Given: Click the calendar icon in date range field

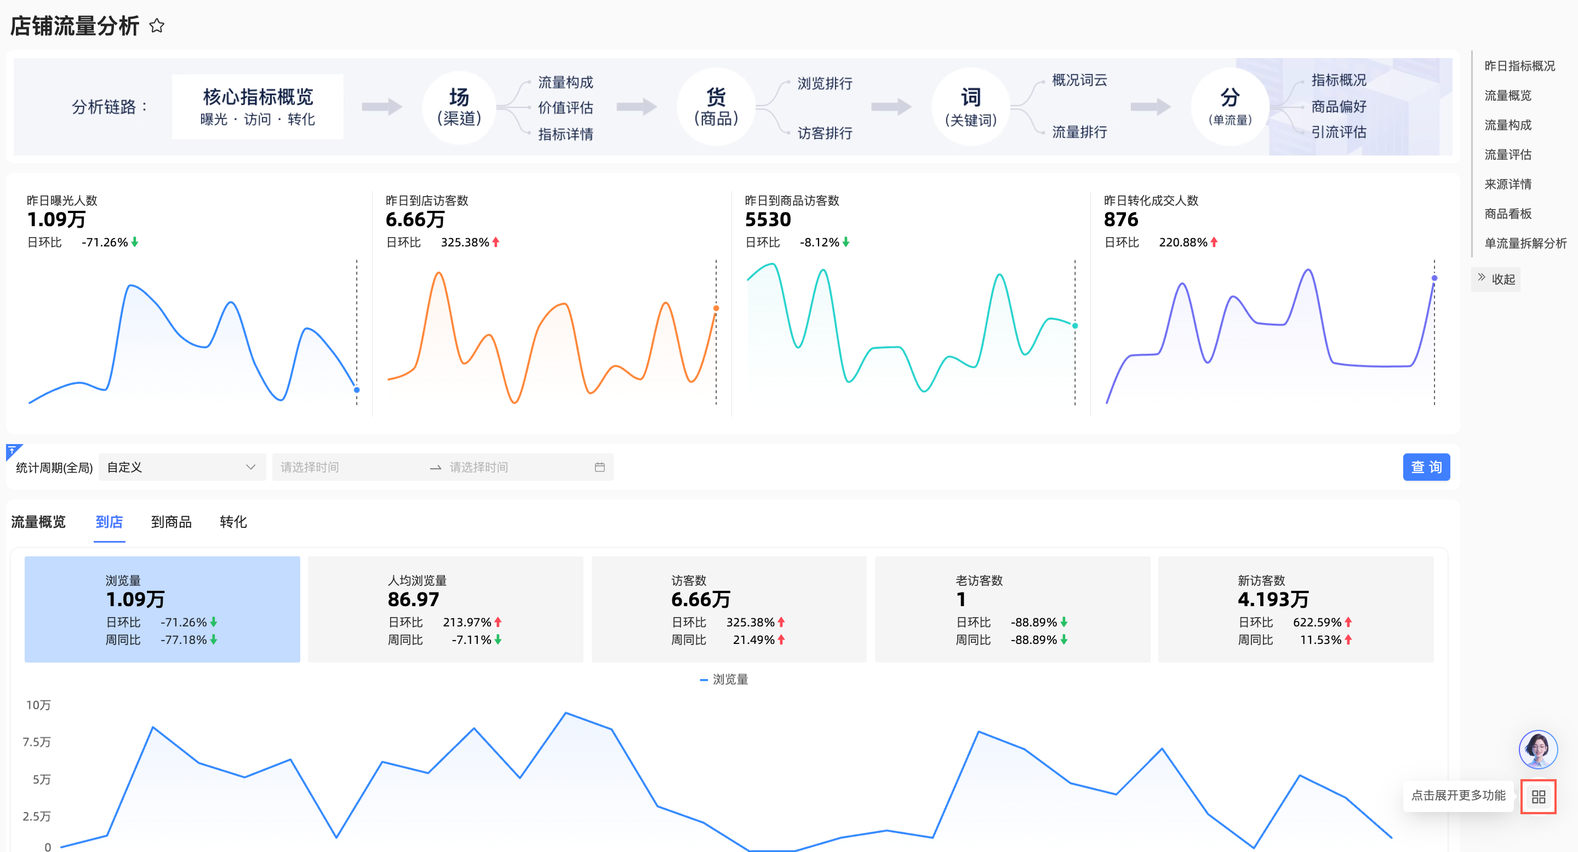Looking at the screenshot, I should [x=599, y=467].
